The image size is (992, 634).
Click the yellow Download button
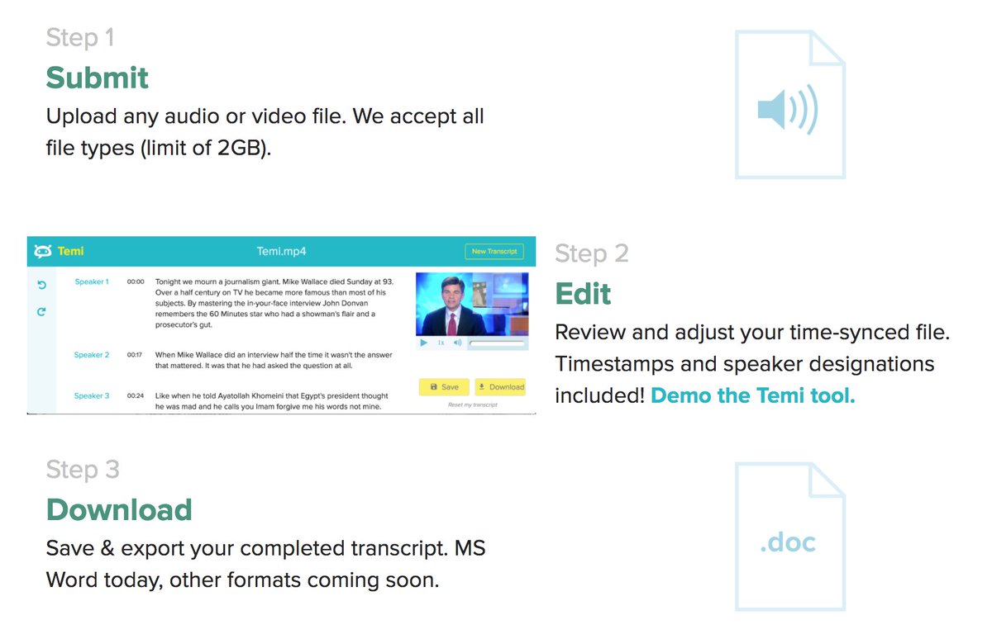(x=500, y=386)
